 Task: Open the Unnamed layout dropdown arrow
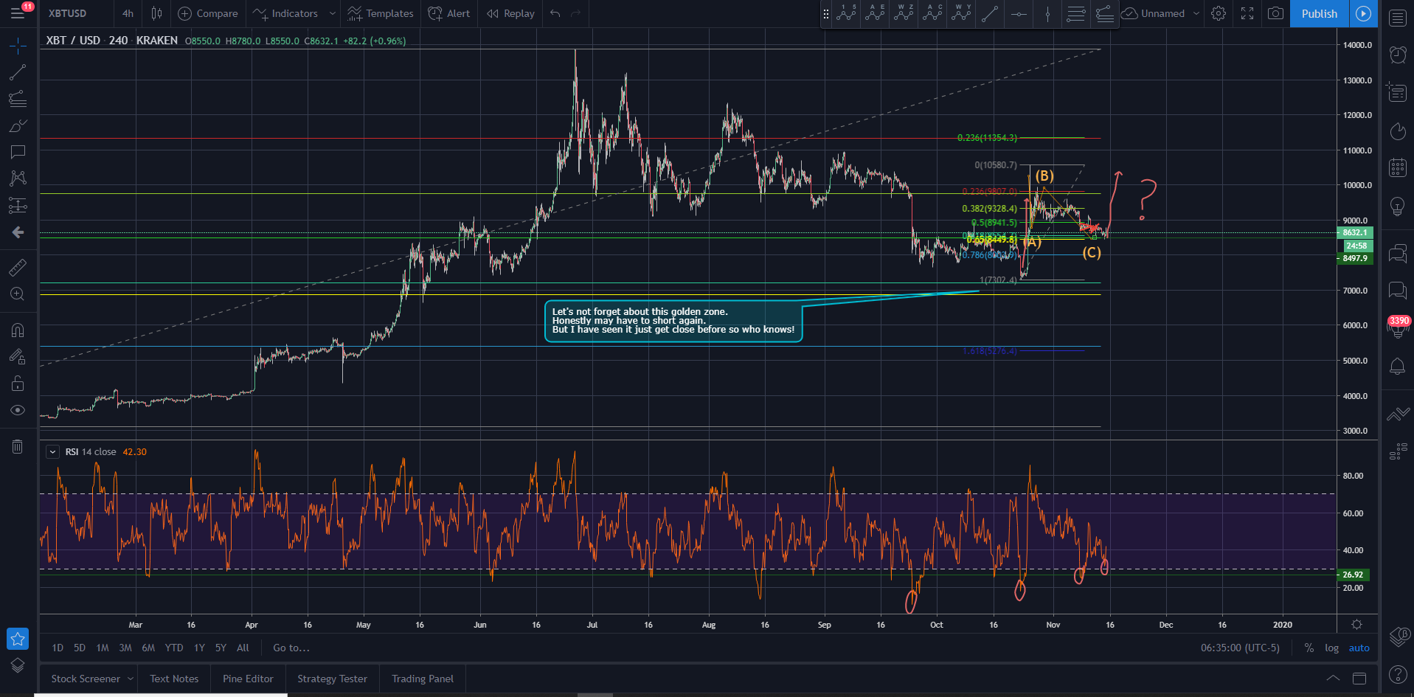click(1196, 13)
